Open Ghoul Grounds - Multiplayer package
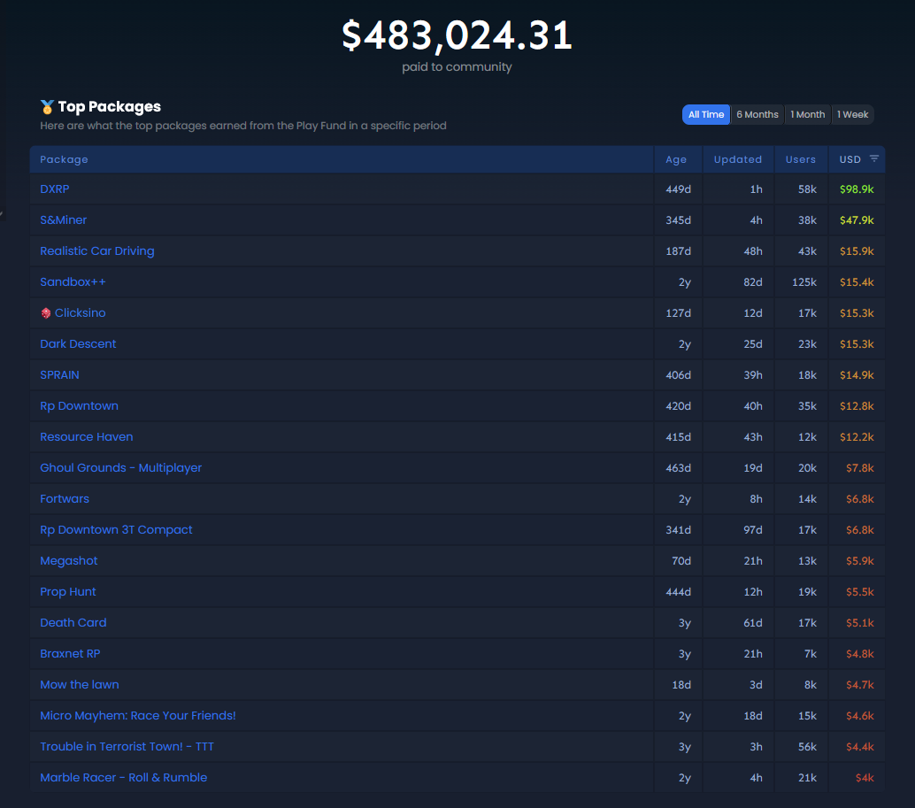Screen dimensions: 915x808 click(121, 467)
